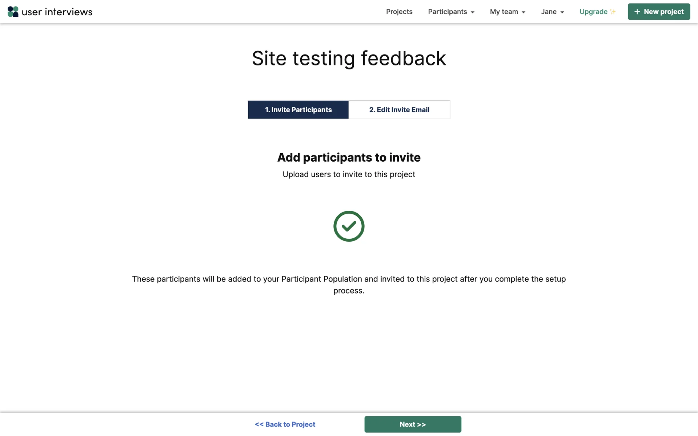Click the Add participants to invite heading
Screen dimensions: 698x436
349,157
